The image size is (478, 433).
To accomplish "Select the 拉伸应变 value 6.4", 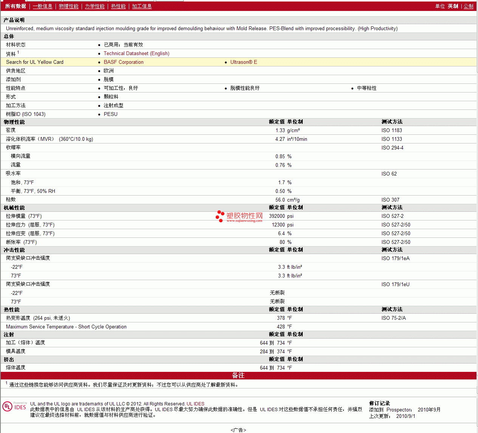I will click(282, 234).
